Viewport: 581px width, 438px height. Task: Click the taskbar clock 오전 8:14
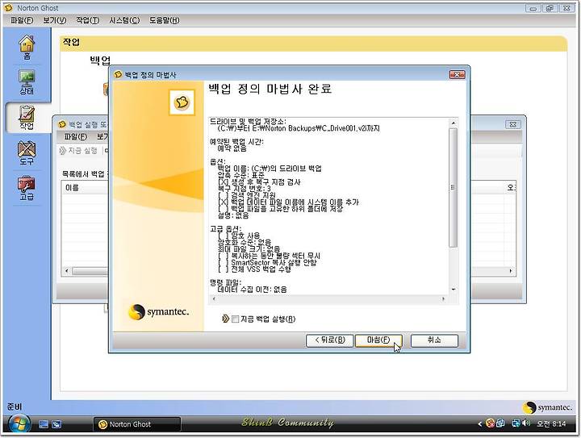tap(551, 423)
